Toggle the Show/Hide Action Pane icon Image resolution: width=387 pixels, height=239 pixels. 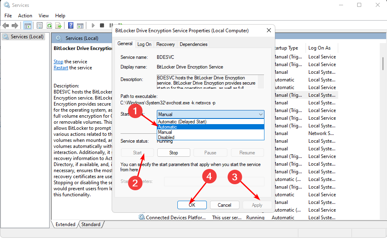pos(80,25)
